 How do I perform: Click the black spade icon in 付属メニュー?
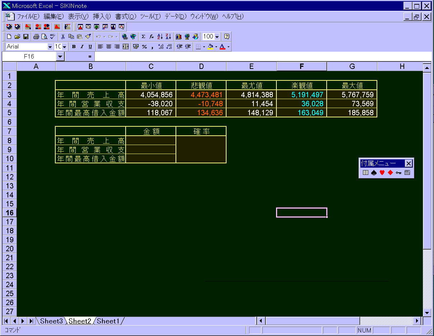[x=374, y=173]
